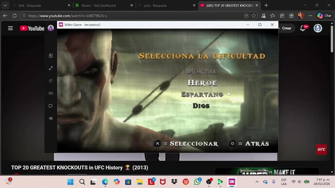This screenshot has height=188, width=335.
Task: Open the Windows Start menu
Action: coord(70,182)
